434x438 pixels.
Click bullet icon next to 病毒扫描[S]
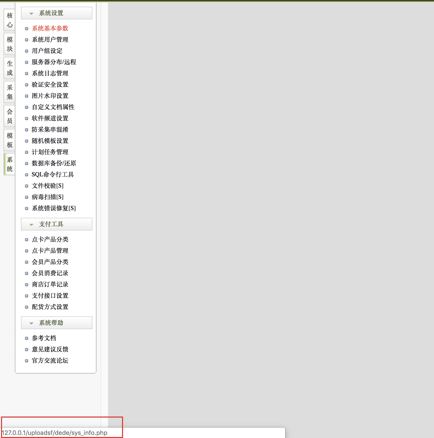pyautogui.click(x=27, y=197)
